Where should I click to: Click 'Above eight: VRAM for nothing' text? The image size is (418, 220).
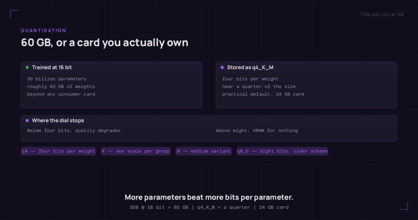257,130
